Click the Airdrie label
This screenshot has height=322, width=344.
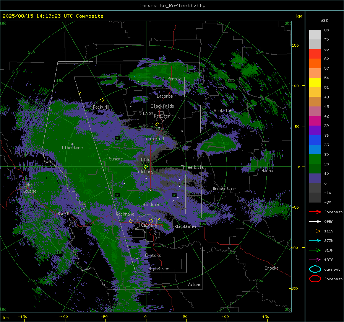click(151, 204)
